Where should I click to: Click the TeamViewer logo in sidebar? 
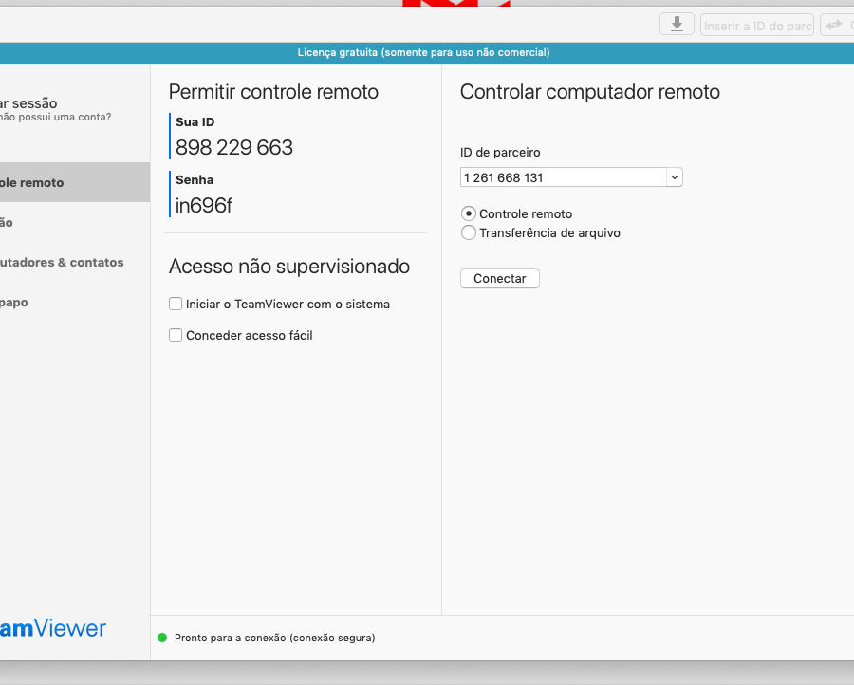[53, 628]
